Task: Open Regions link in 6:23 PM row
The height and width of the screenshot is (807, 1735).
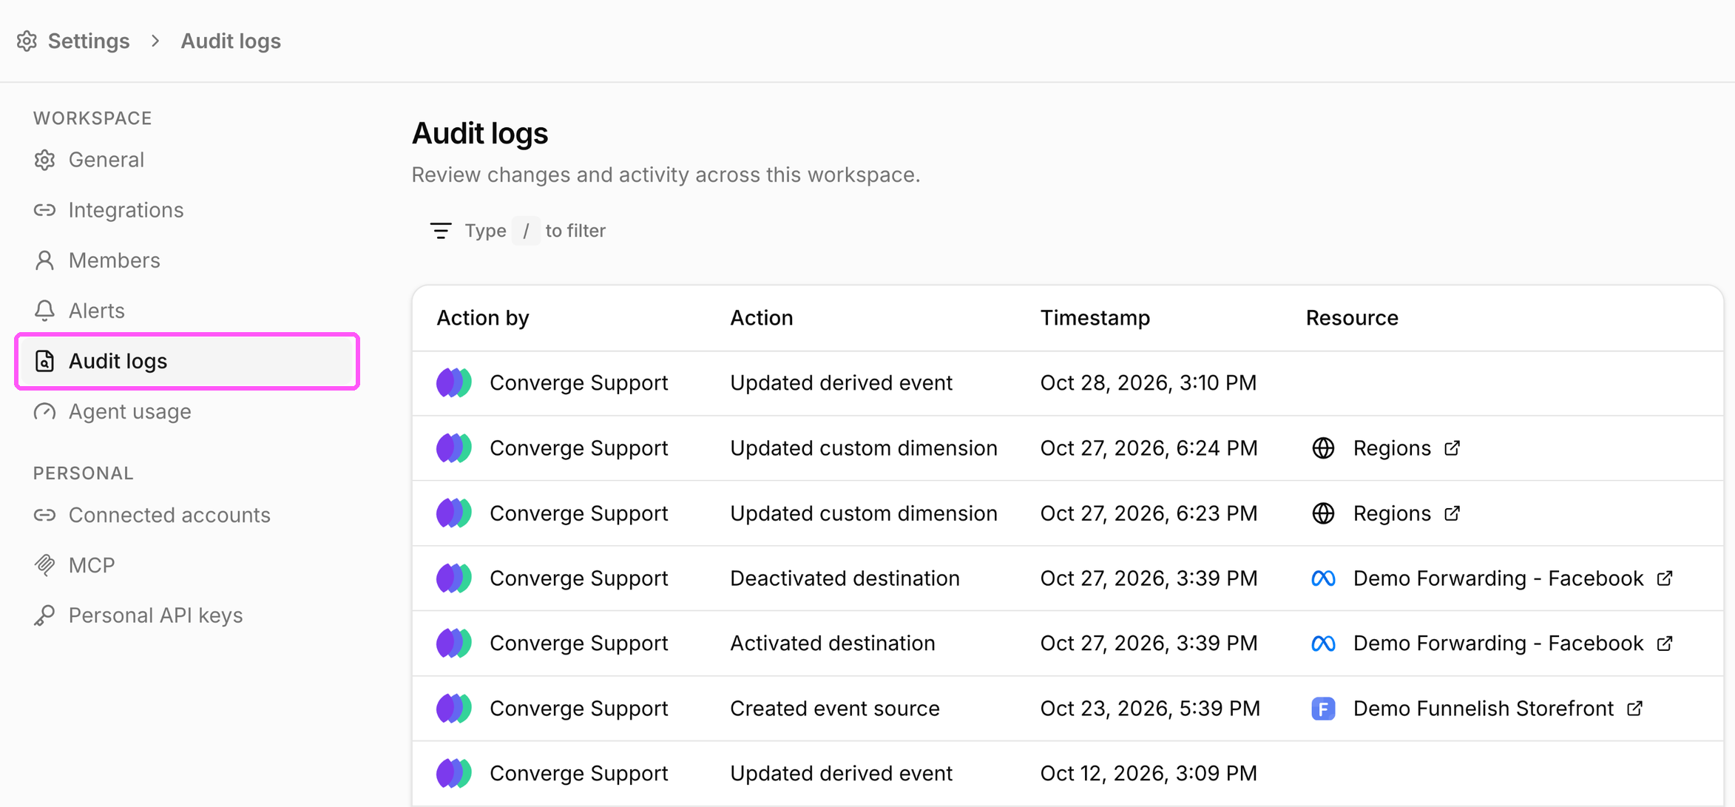Action: point(1392,513)
